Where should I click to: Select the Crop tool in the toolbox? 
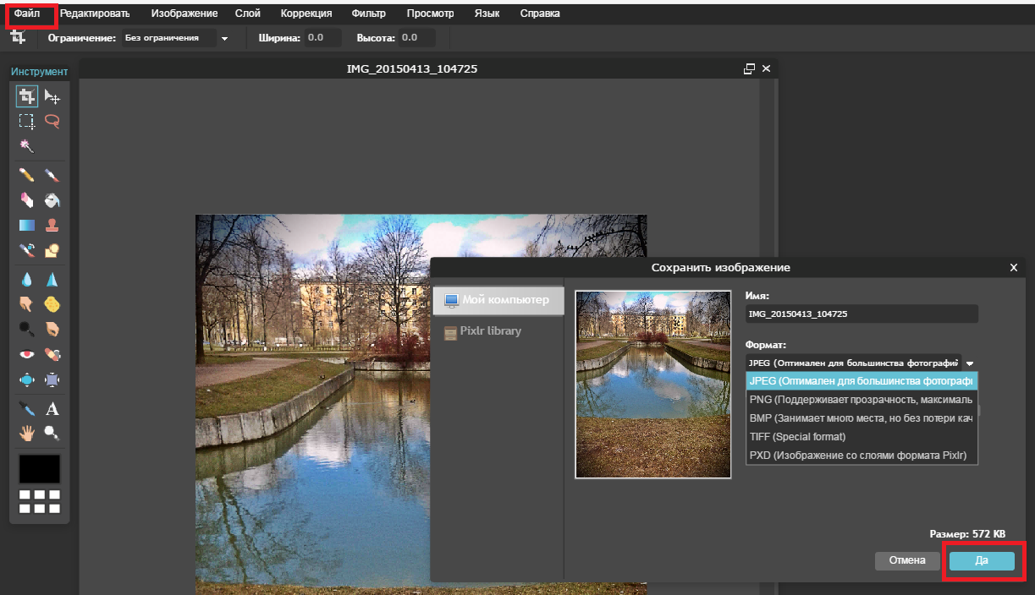(27, 96)
